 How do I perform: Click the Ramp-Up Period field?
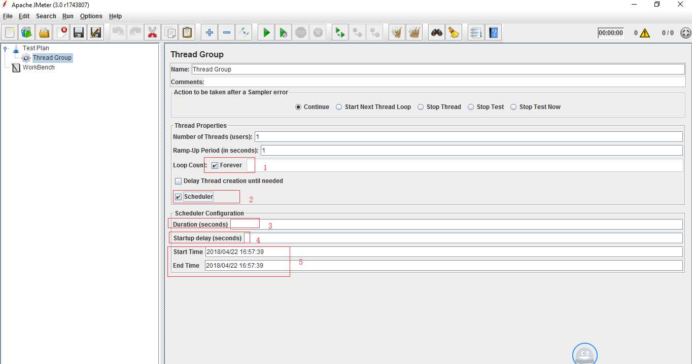coord(472,151)
